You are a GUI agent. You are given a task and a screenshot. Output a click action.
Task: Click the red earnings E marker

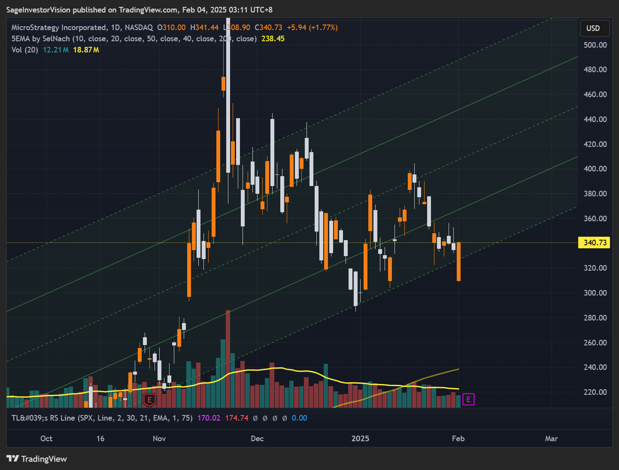(149, 400)
